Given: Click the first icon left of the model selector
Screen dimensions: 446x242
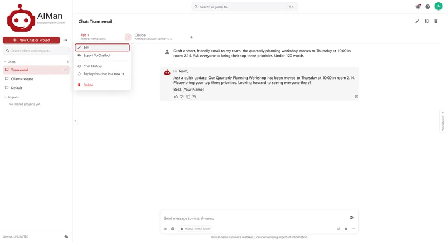Looking at the screenshot, I should point(166,229).
